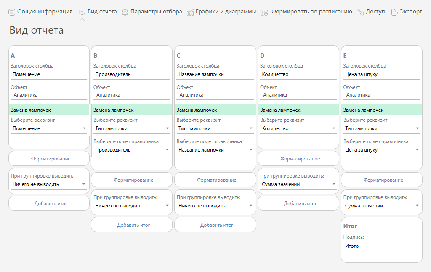Click the key icon for Доступ
The width and height of the screenshot is (431, 272).
click(361, 12)
